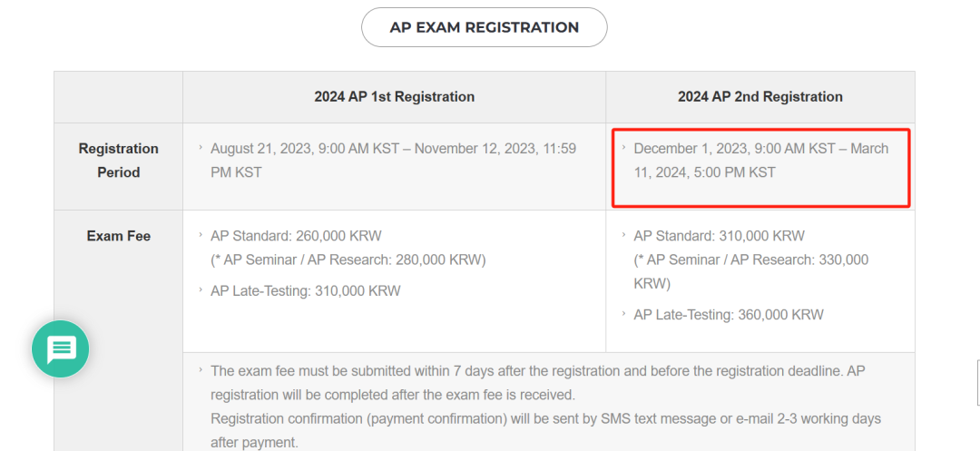Image resolution: width=980 pixels, height=451 pixels.
Task: Click the chevron bullet before the exam fee note
Action: point(201,369)
